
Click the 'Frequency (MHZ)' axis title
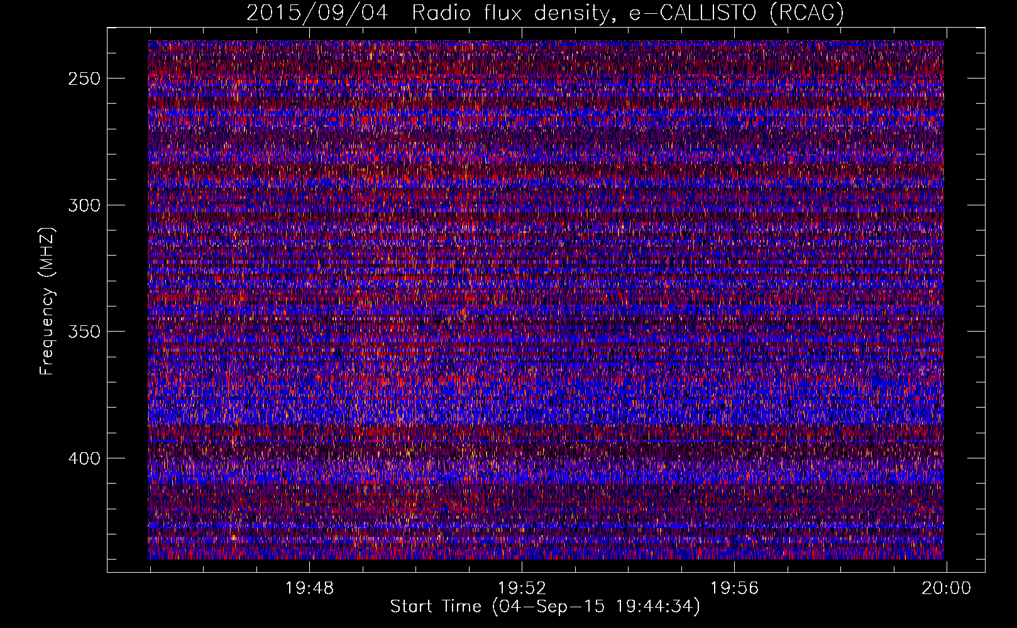(x=48, y=301)
